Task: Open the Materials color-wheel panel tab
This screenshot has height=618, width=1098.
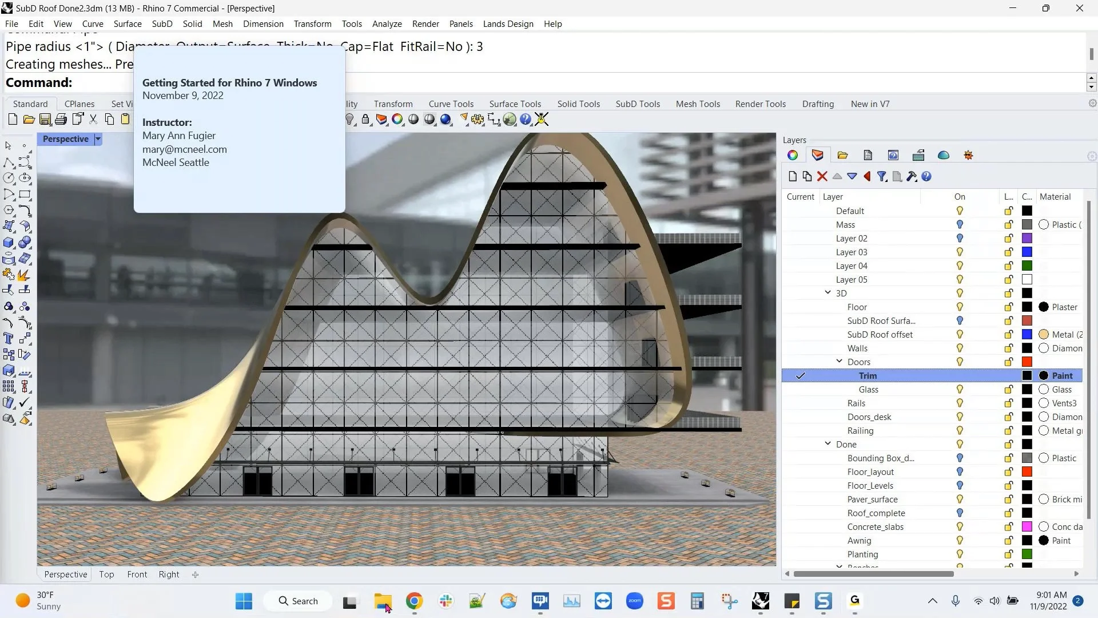Action: 792,155
